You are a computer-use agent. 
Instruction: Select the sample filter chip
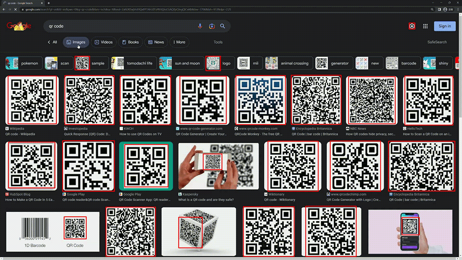(91, 63)
